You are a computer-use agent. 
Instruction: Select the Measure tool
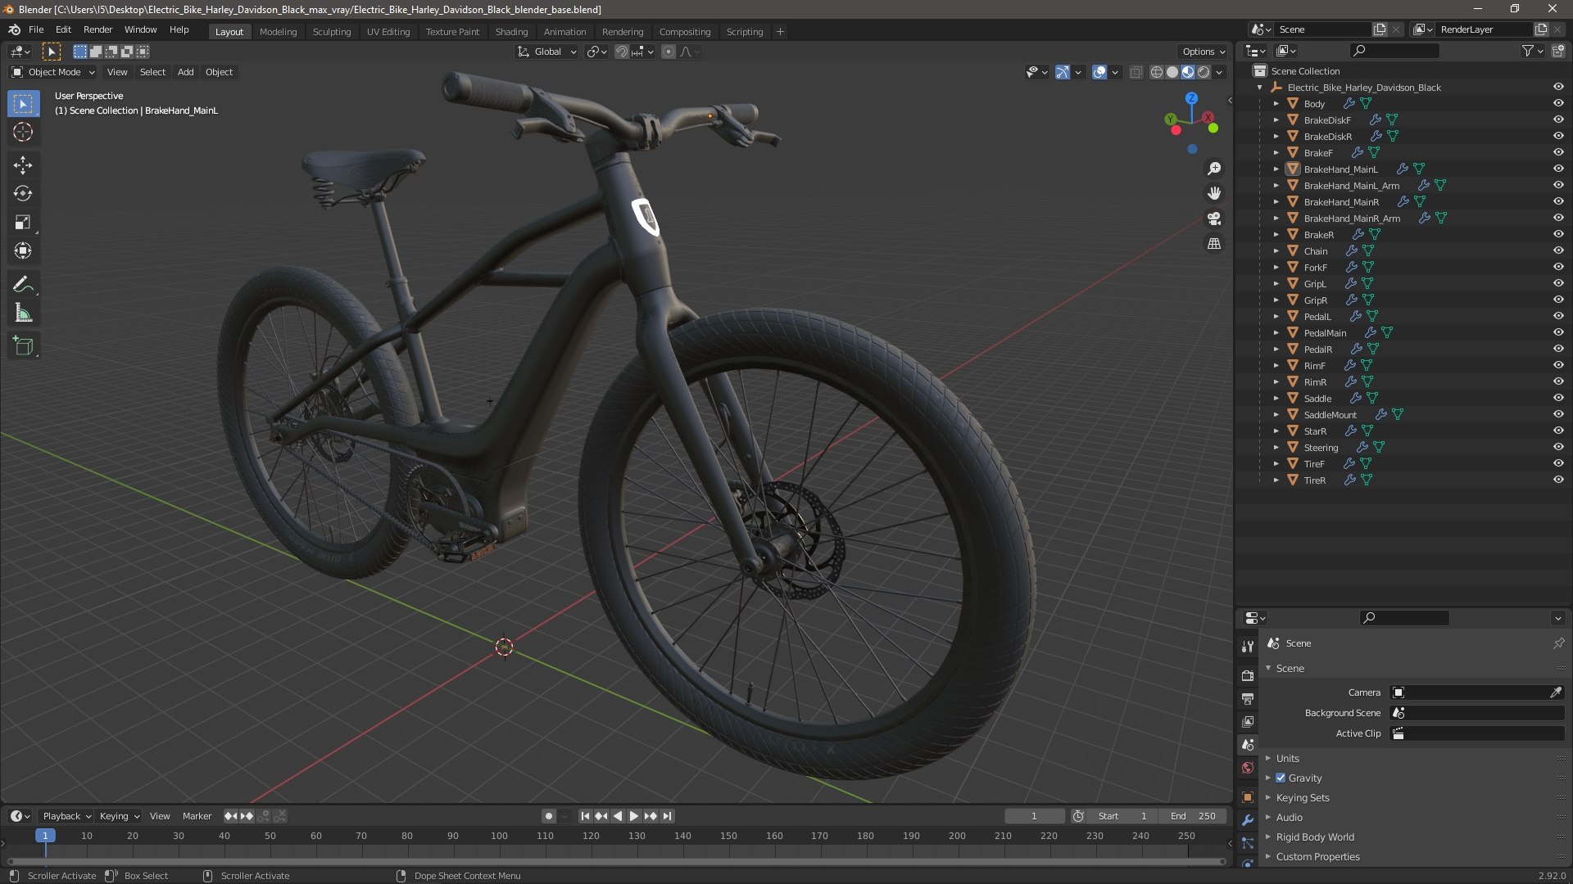23,313
